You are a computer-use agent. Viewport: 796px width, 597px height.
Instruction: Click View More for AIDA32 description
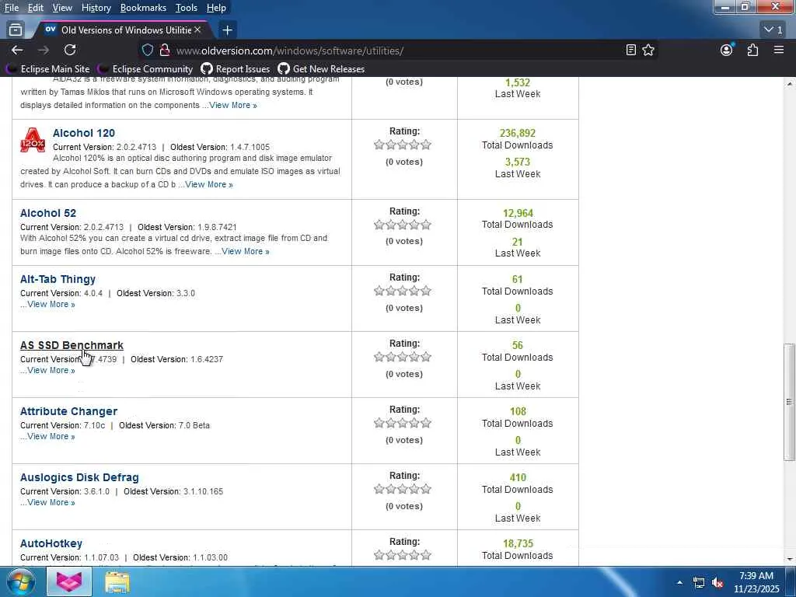tap(233, 105)
